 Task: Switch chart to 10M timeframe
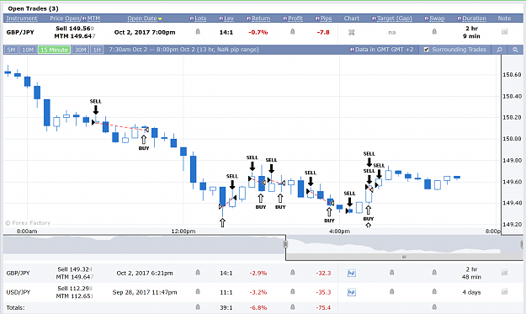(x=28, y=50)
